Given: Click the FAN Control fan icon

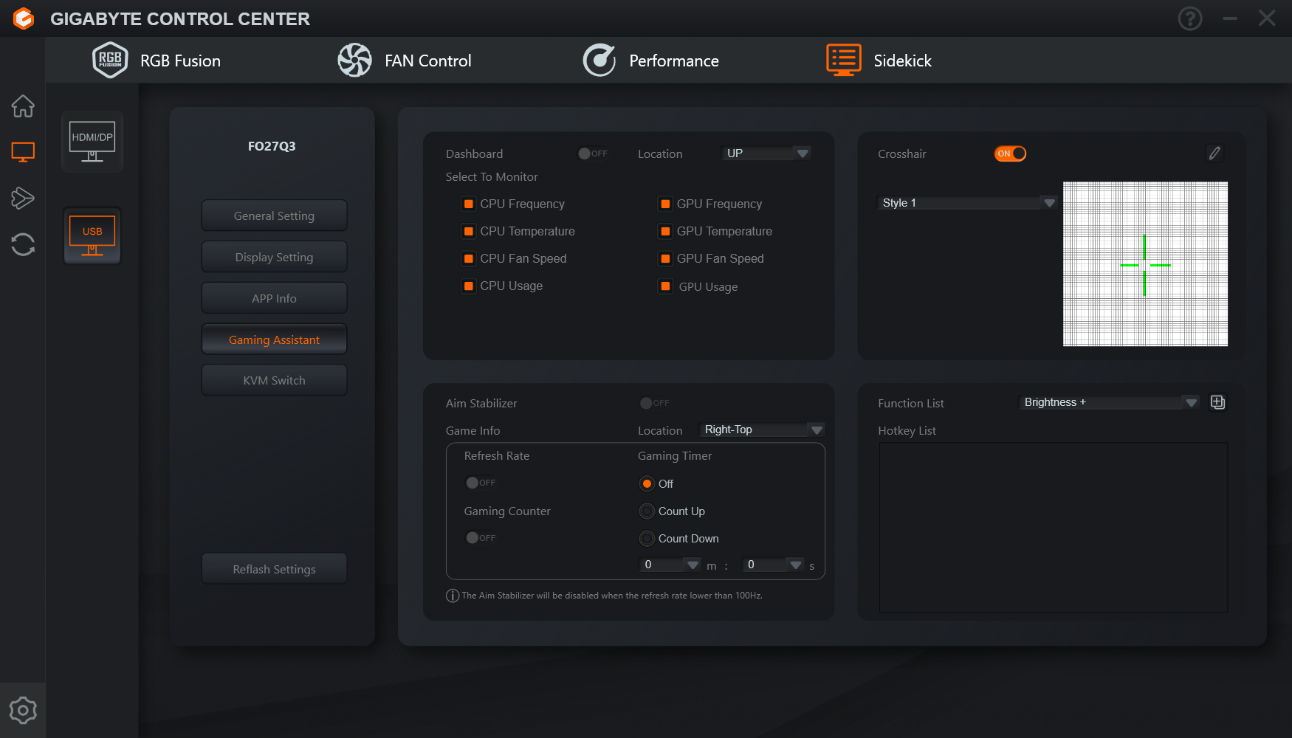Looking at the screenshot, I should click(354, 60).
